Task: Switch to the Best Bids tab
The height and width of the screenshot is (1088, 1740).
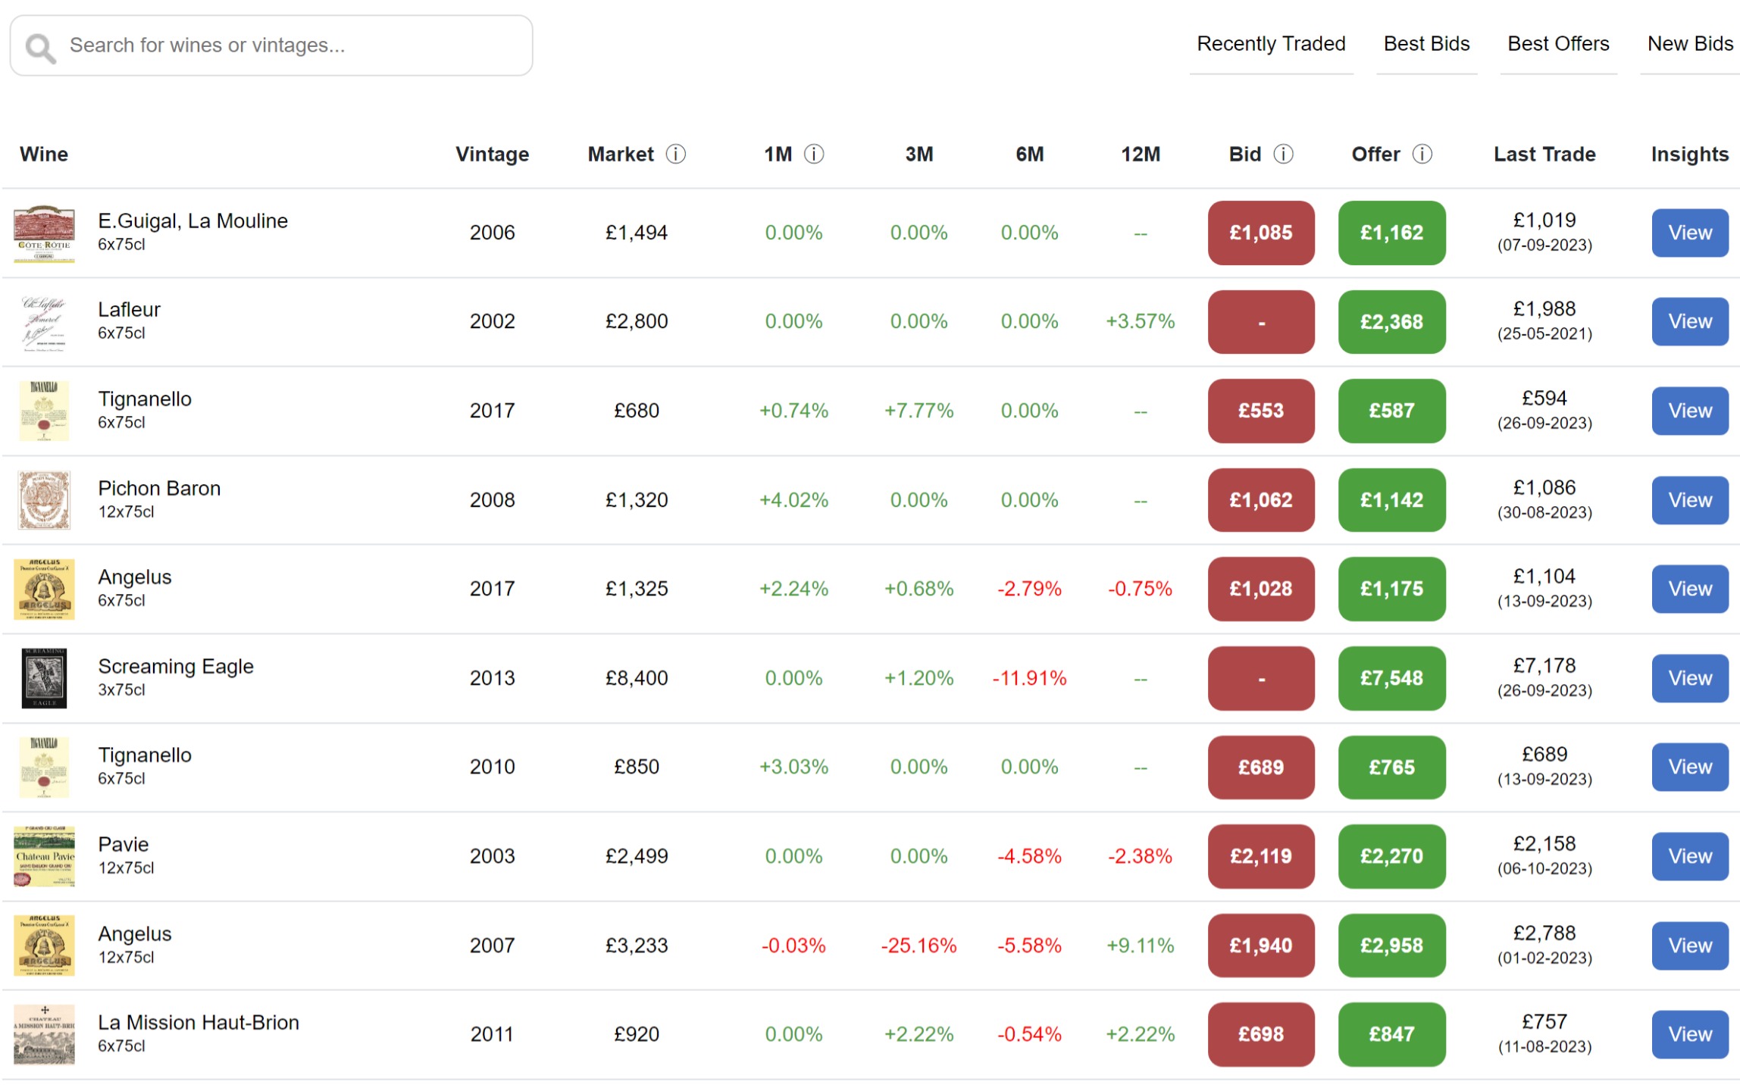Action: coord(1426,44)
